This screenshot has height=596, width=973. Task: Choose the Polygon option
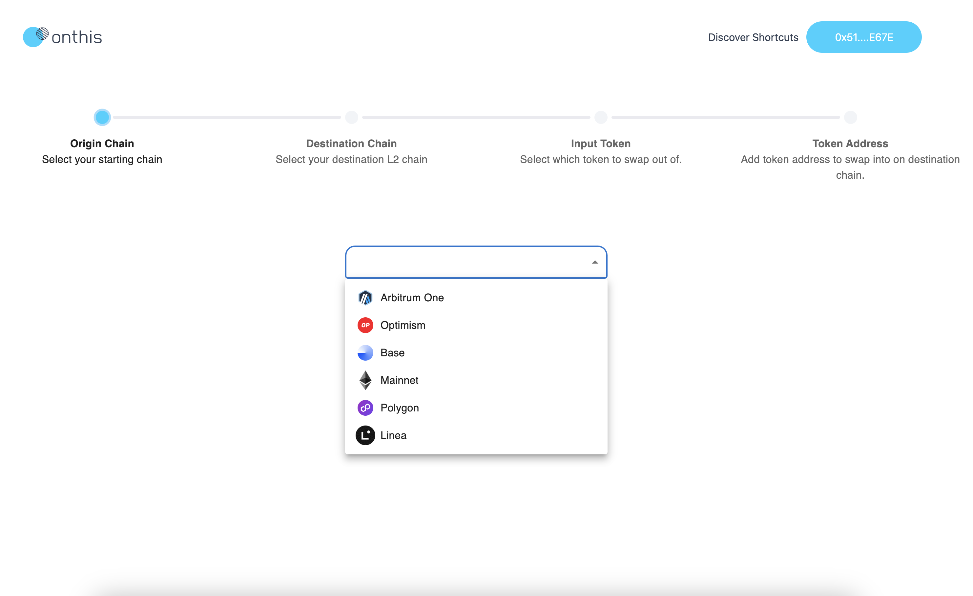tap(399, 408)
